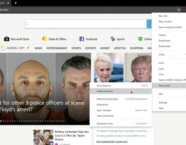This screenshot has height=145, width=186.
Task: Open Task manager from submenu
Action: pyautogui.click(x=121, y=110)
